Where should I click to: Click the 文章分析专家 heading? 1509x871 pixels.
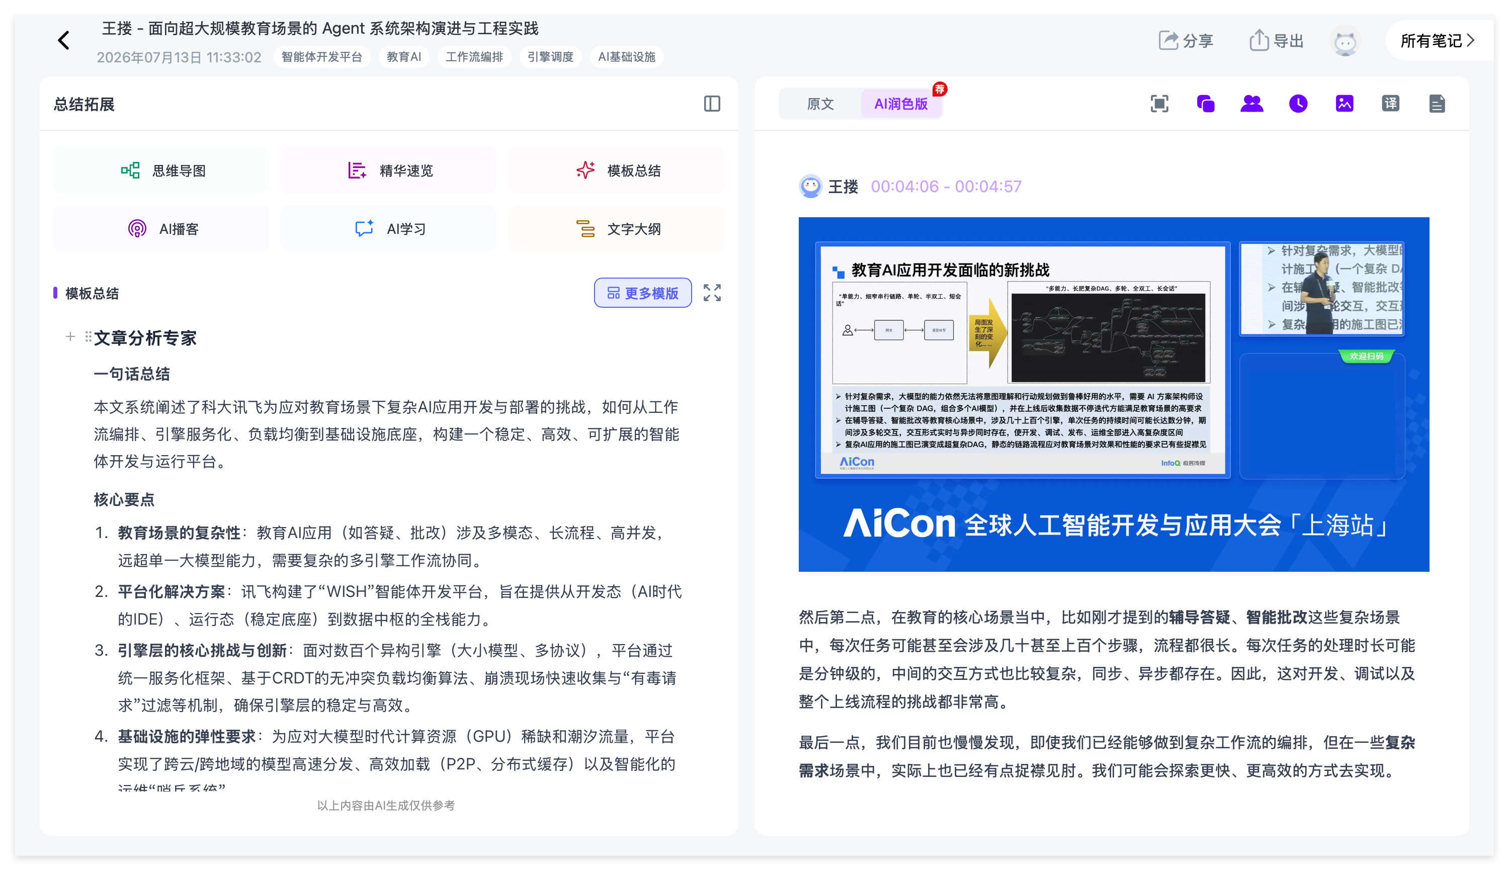click(x=145, y=338)
